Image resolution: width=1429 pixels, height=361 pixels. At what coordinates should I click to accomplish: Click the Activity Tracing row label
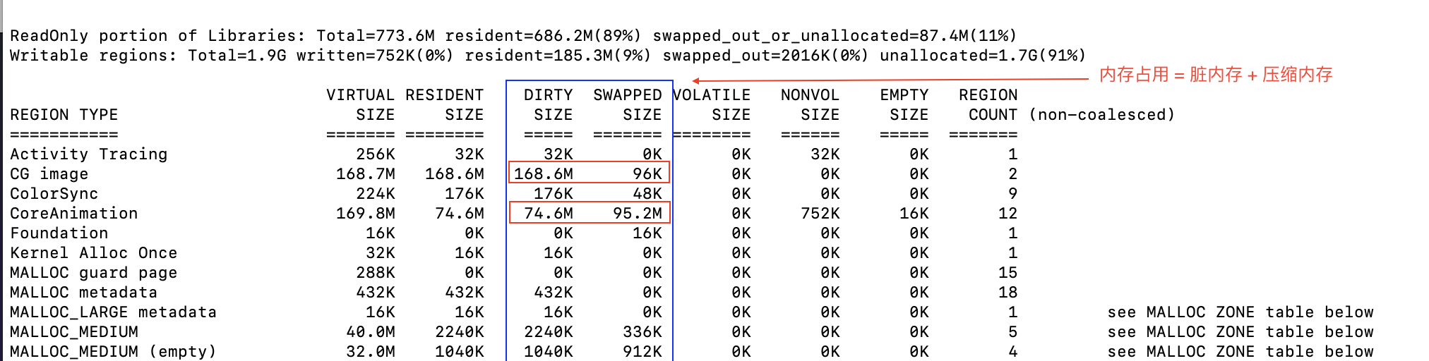88,154
